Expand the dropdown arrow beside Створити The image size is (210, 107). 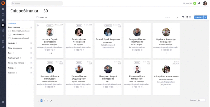(205, 17)
